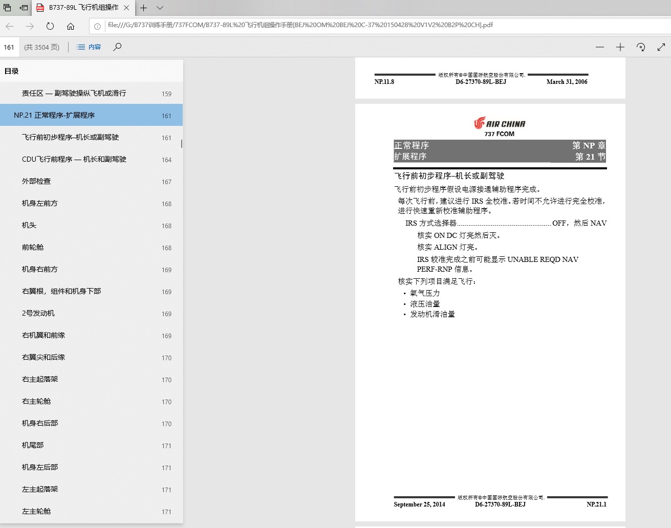Click the contents sidebar scrollbar
Screen dimensions: 671x528
point(181,144)
